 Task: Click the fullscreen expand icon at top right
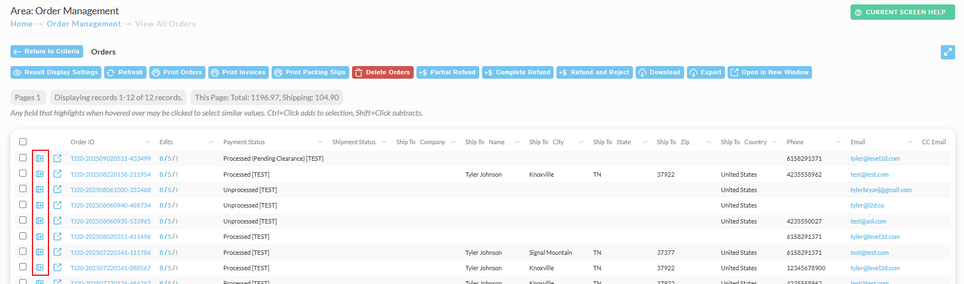[x=947, y=52]
